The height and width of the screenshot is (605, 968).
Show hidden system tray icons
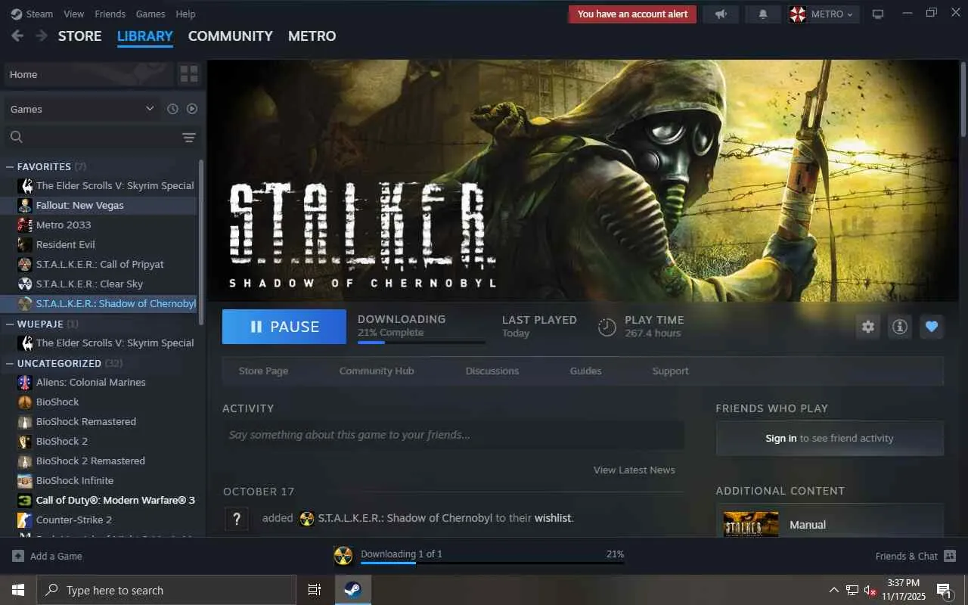click(x=834, y=590)
